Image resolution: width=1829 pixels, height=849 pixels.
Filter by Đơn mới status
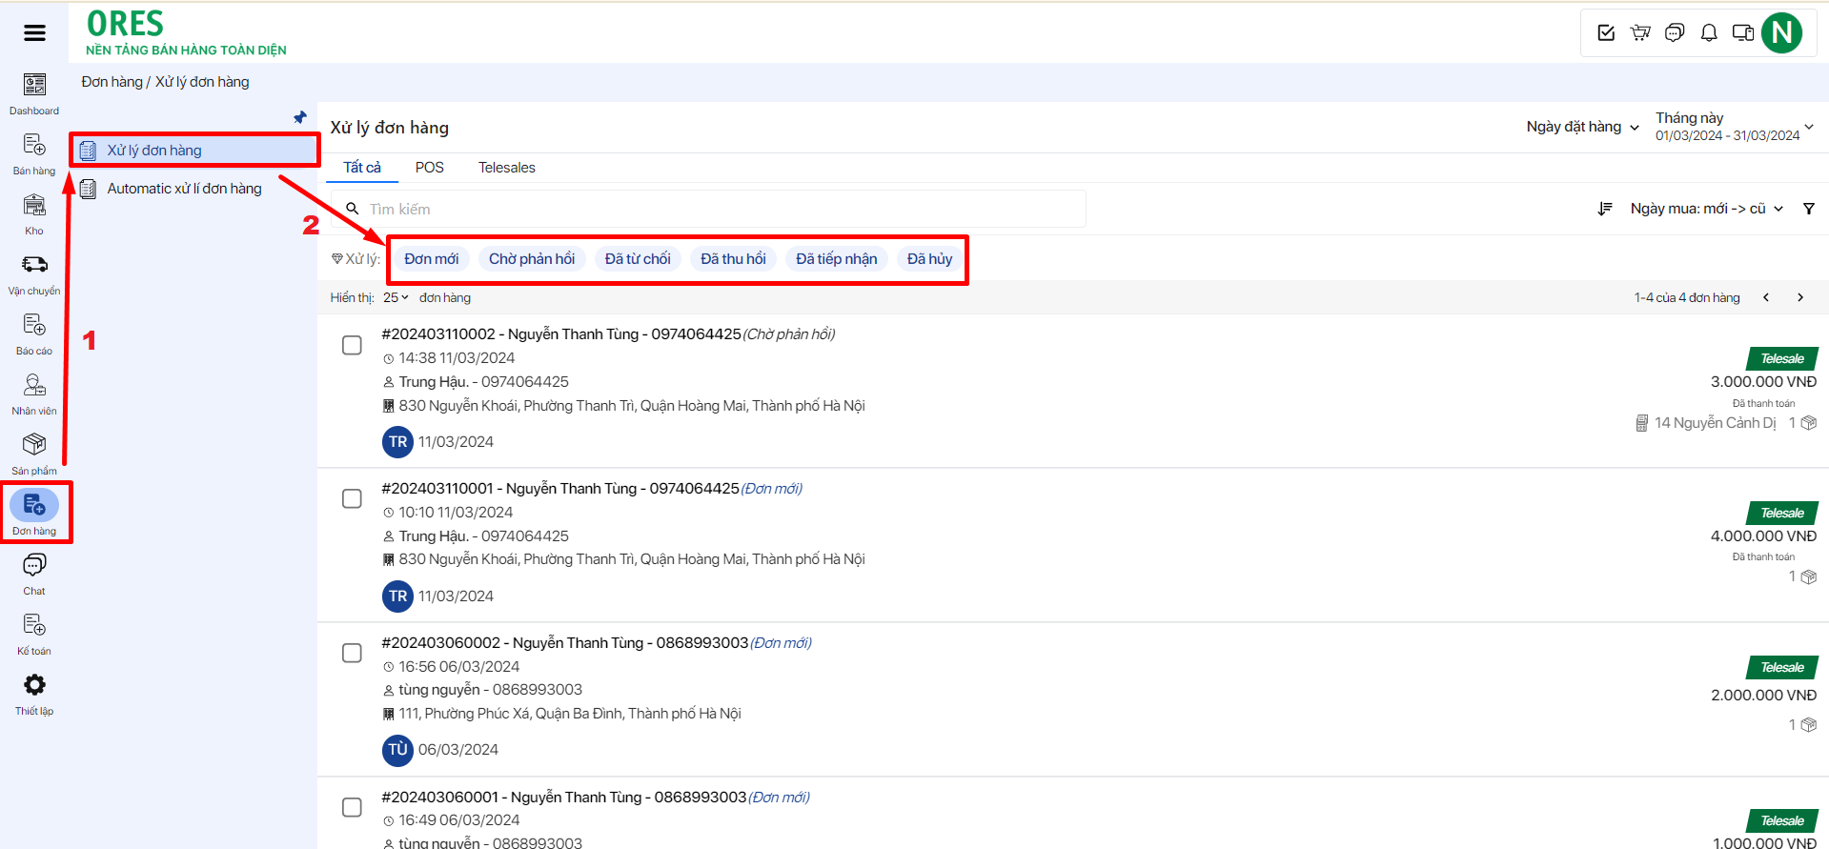(x=431, y=259)
